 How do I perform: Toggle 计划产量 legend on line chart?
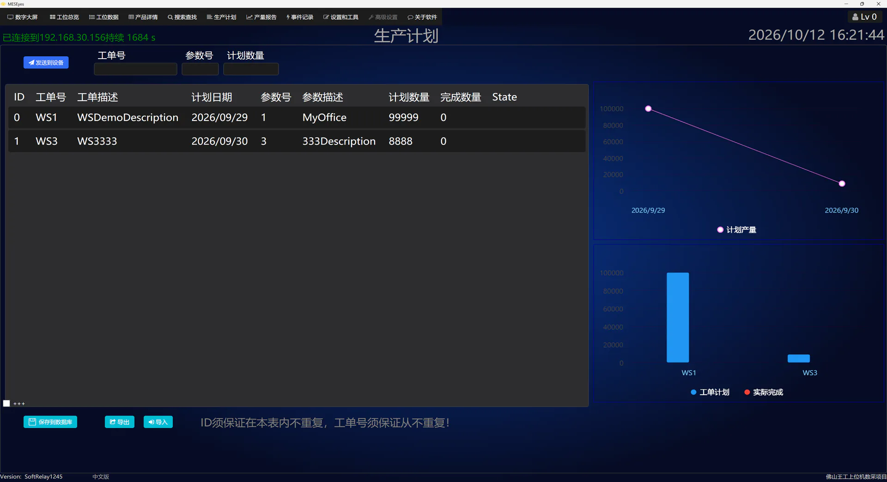[736, 229]
